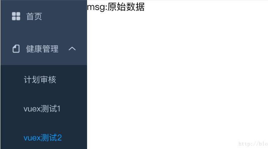Select 计划审核 in the sidebar submenu

[x=44, y=80]
